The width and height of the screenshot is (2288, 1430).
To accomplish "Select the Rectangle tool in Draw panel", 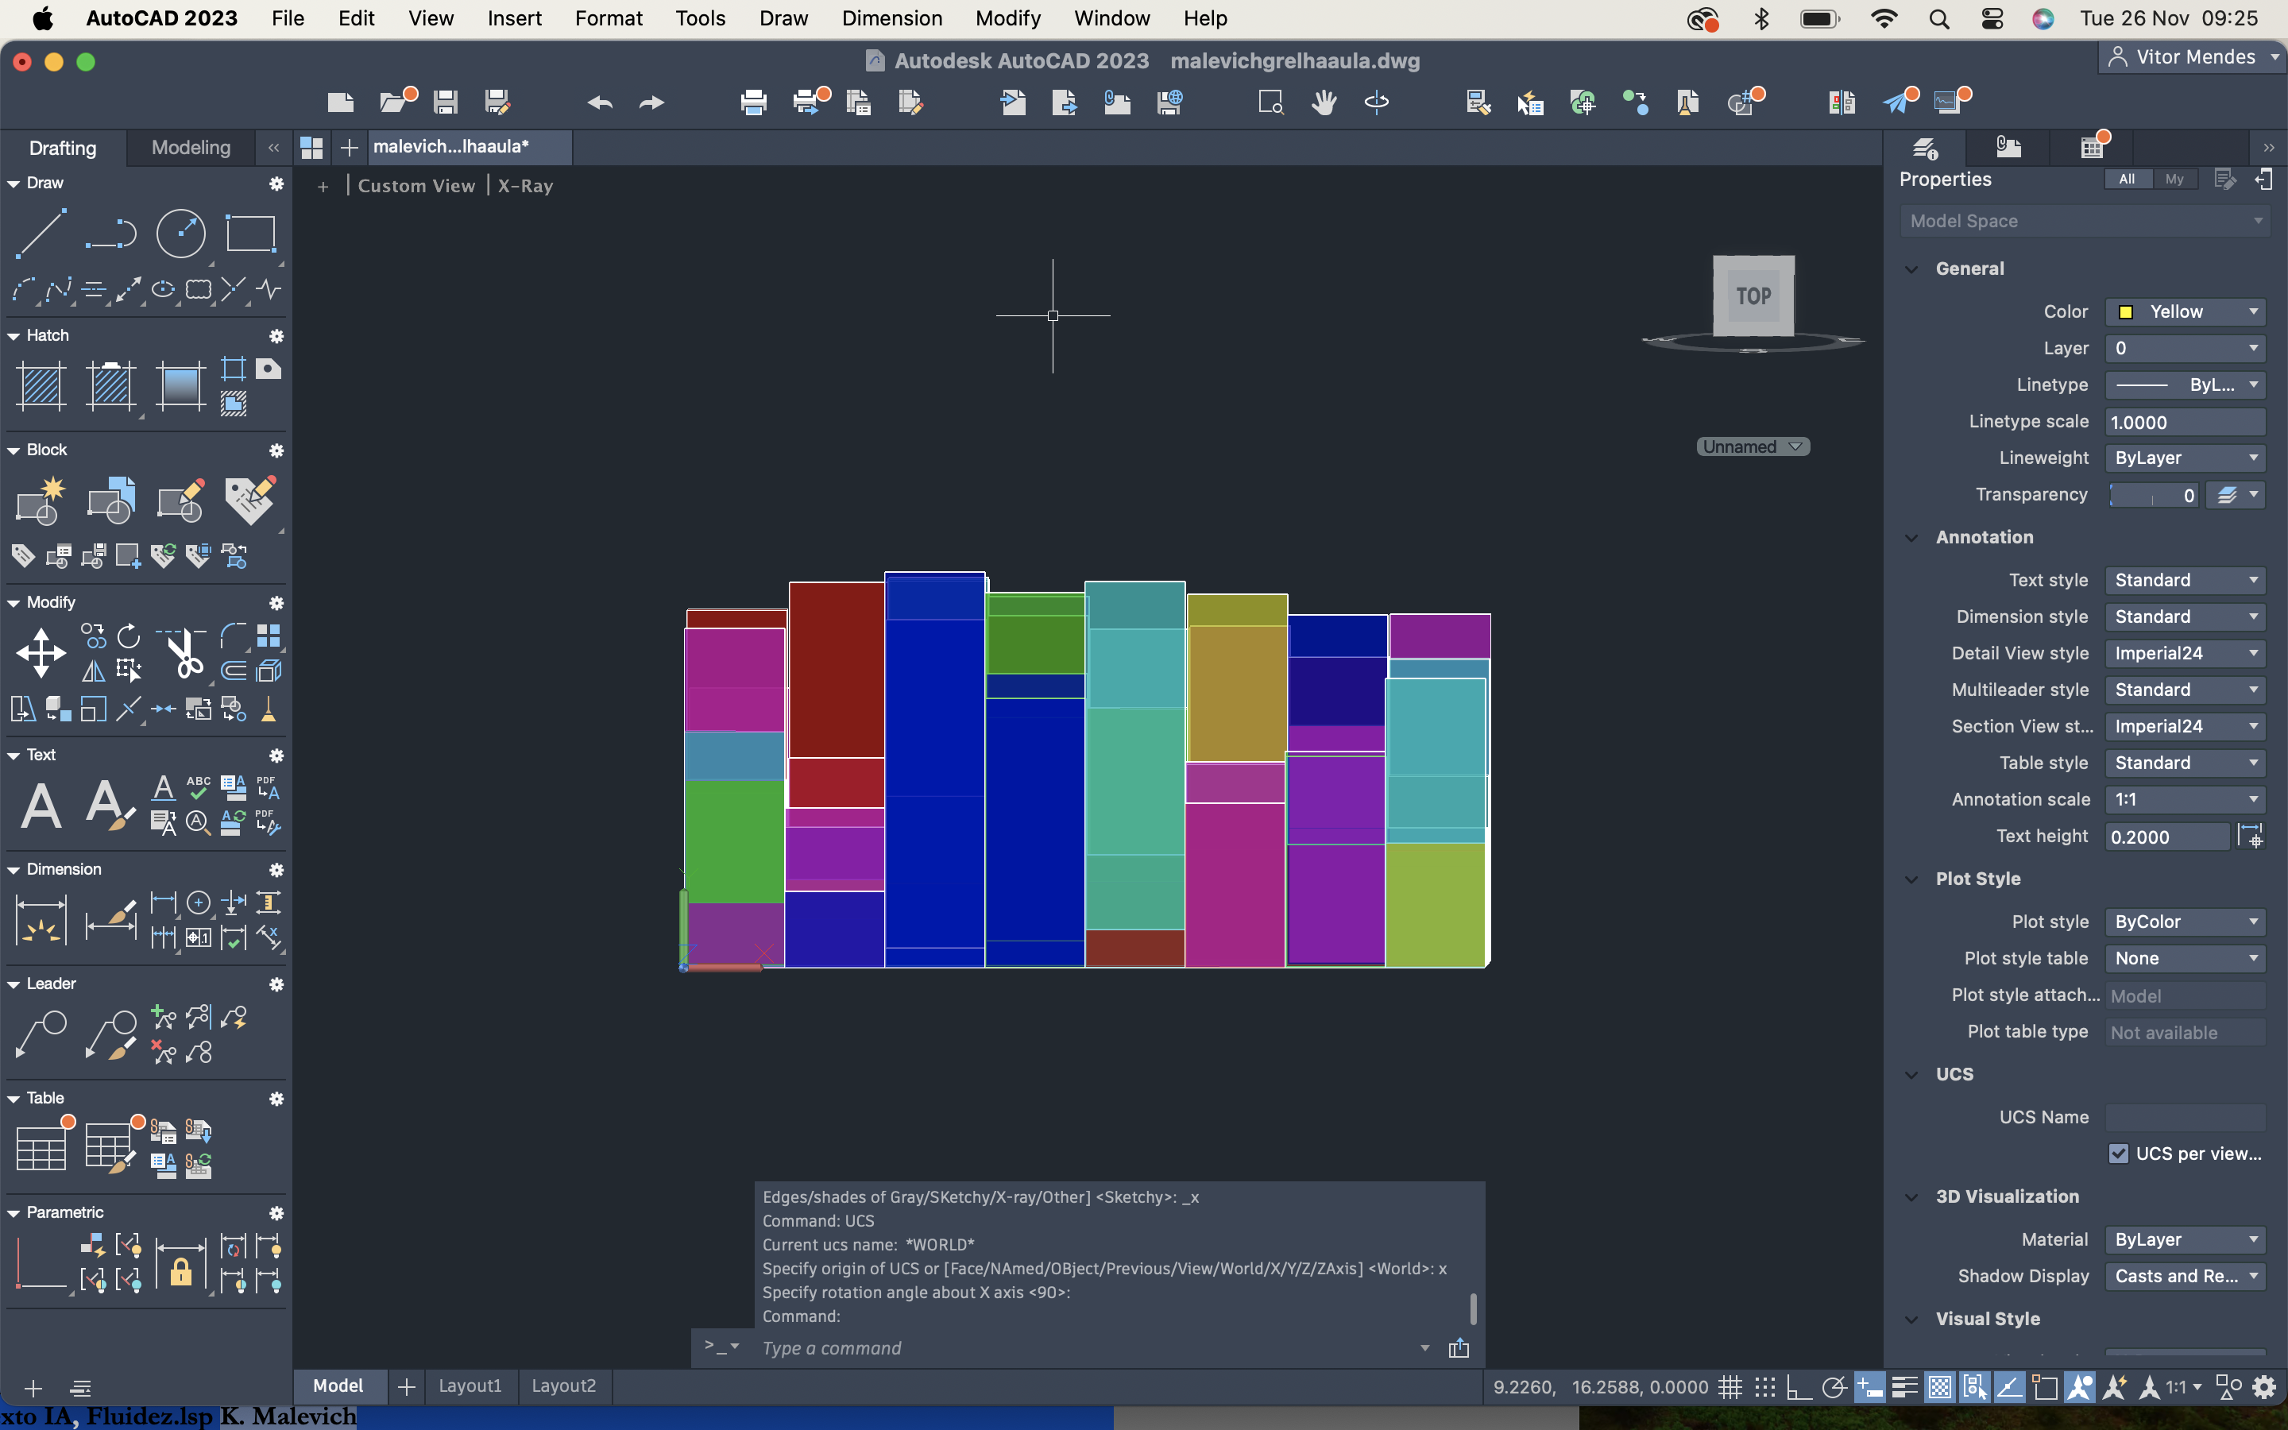I will coord(250,233).
